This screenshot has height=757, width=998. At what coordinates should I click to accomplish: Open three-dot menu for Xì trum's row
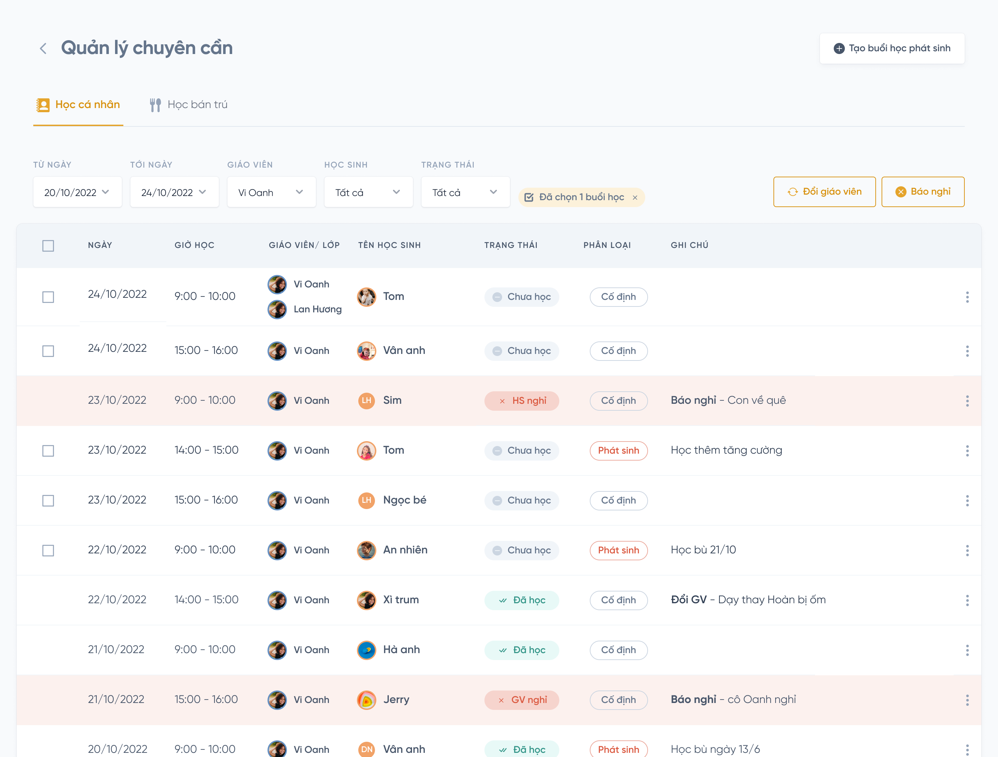967,600
